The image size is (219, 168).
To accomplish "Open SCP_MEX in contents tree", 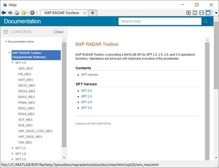I will tap(25, 120).
